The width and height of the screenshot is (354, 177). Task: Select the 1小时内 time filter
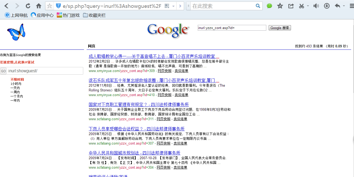[16, 84]
